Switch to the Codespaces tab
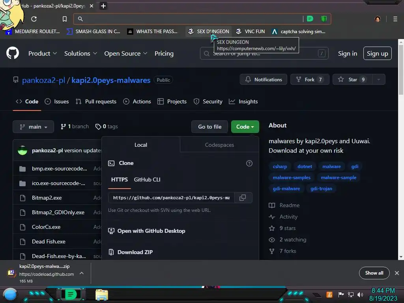This screenshot has height=303, width=404. pos(219,145)
